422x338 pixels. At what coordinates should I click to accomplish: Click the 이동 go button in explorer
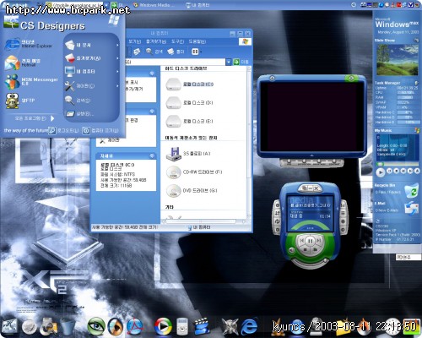click(241, 62)
